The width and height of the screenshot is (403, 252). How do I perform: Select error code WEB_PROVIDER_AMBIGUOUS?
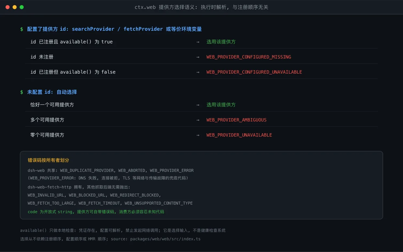click(236, 120)
